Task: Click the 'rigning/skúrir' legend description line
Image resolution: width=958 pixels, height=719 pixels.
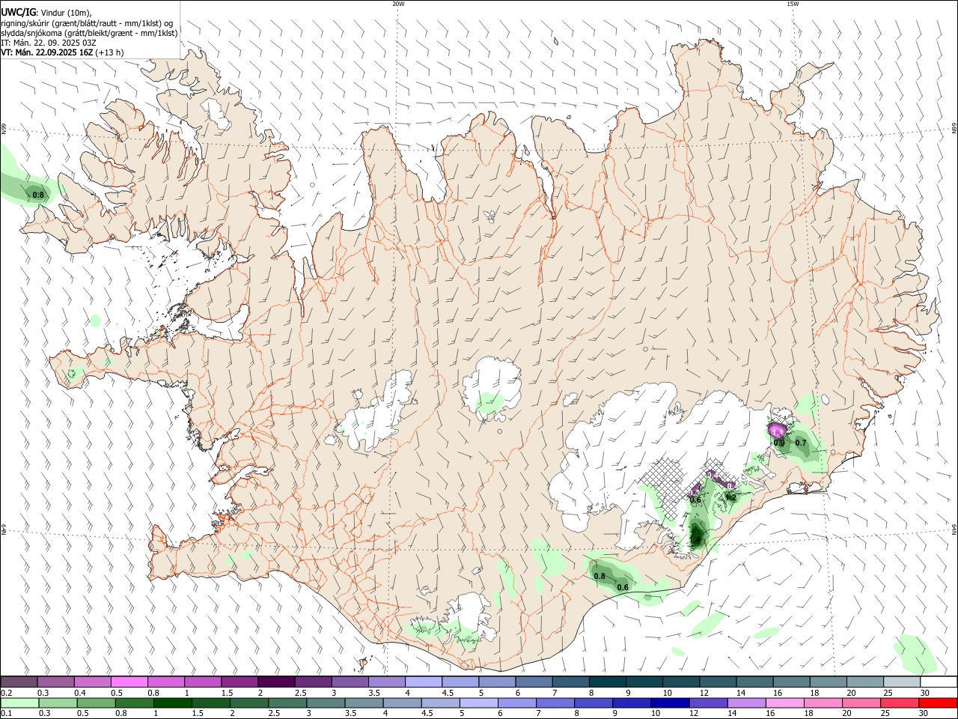Action: tap(87, 23)
